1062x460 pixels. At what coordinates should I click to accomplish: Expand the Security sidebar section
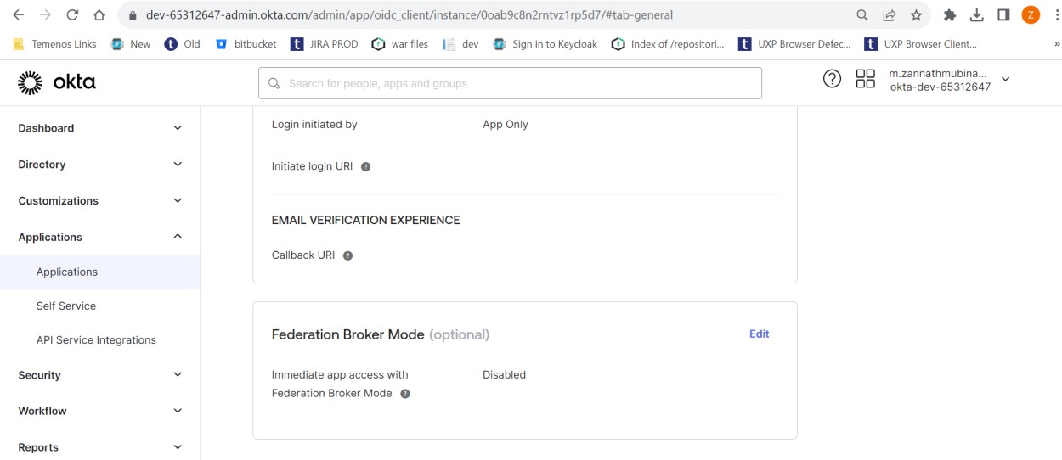[178, 374]
